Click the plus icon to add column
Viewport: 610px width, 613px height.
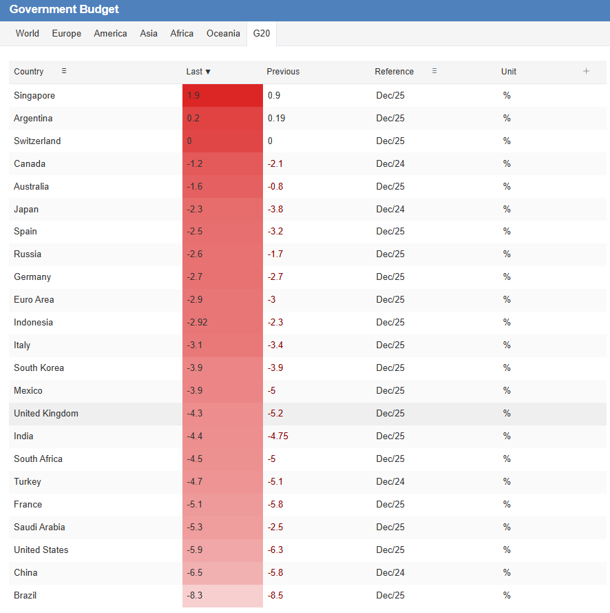(x=586, y=71)
